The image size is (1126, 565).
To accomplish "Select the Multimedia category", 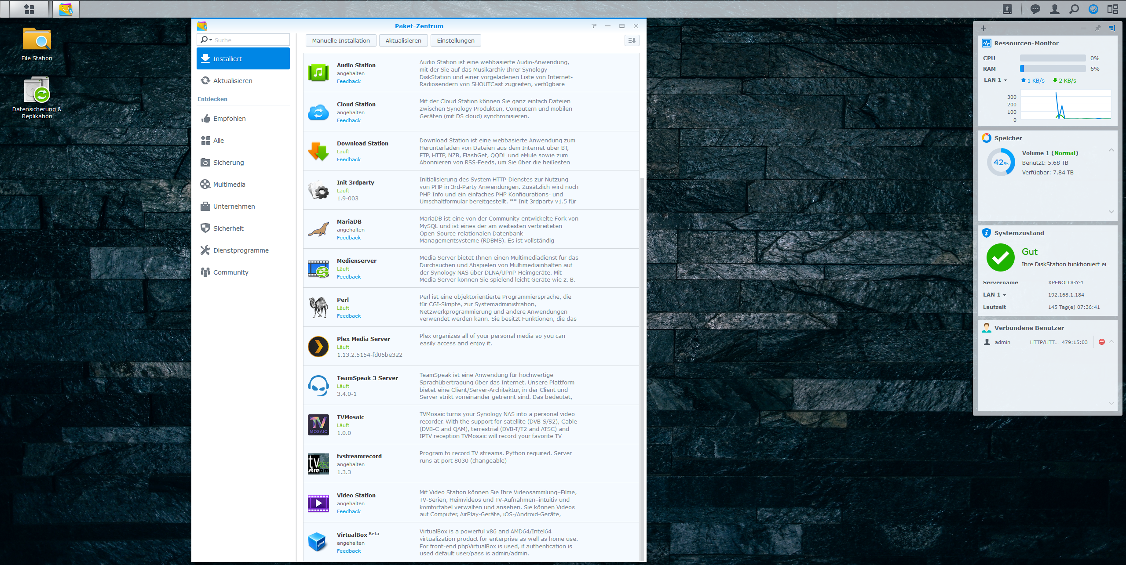I will (229, 185).
